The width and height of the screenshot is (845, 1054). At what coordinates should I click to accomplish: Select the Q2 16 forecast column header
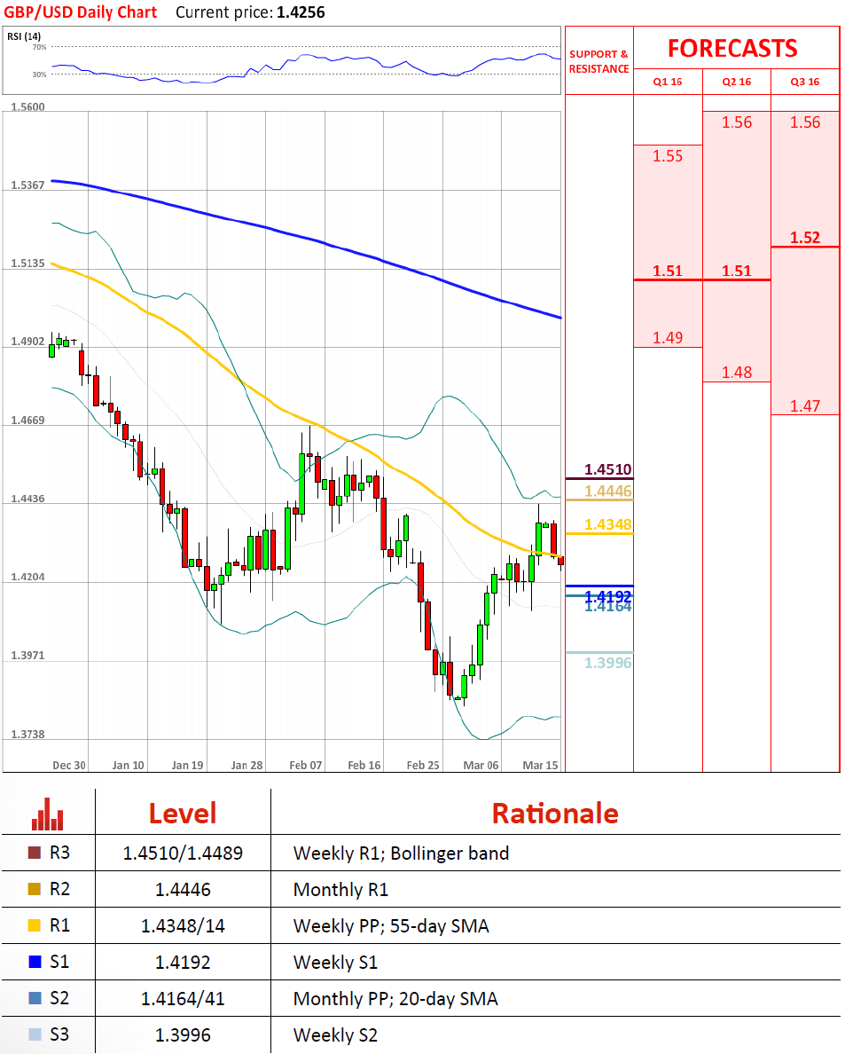tap(737, 82)
